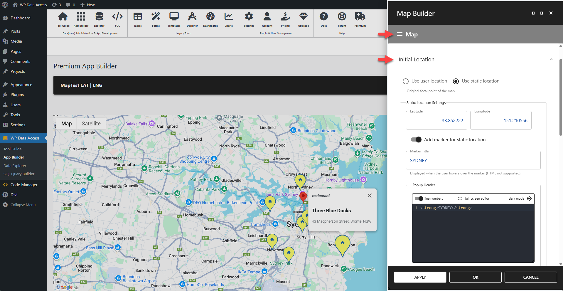Disable Add marker for static location
The height and width of the screenshot is (291, 563).
coord(416,139)
